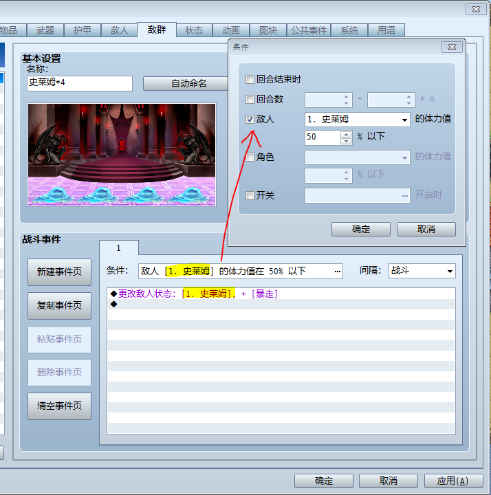491x495 pixels.
Task: Close the database window
Action: coord(476,10)
